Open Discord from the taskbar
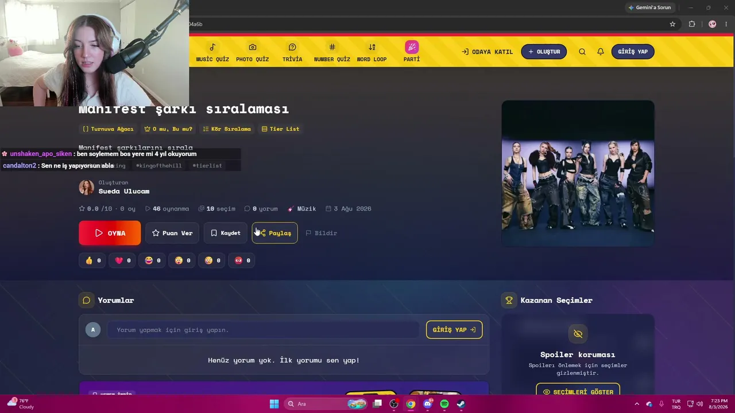 [427, 404]
